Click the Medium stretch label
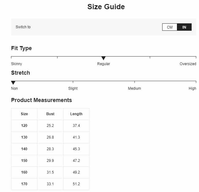The height and width of the screenshot is (192, 199). point(134,88)
